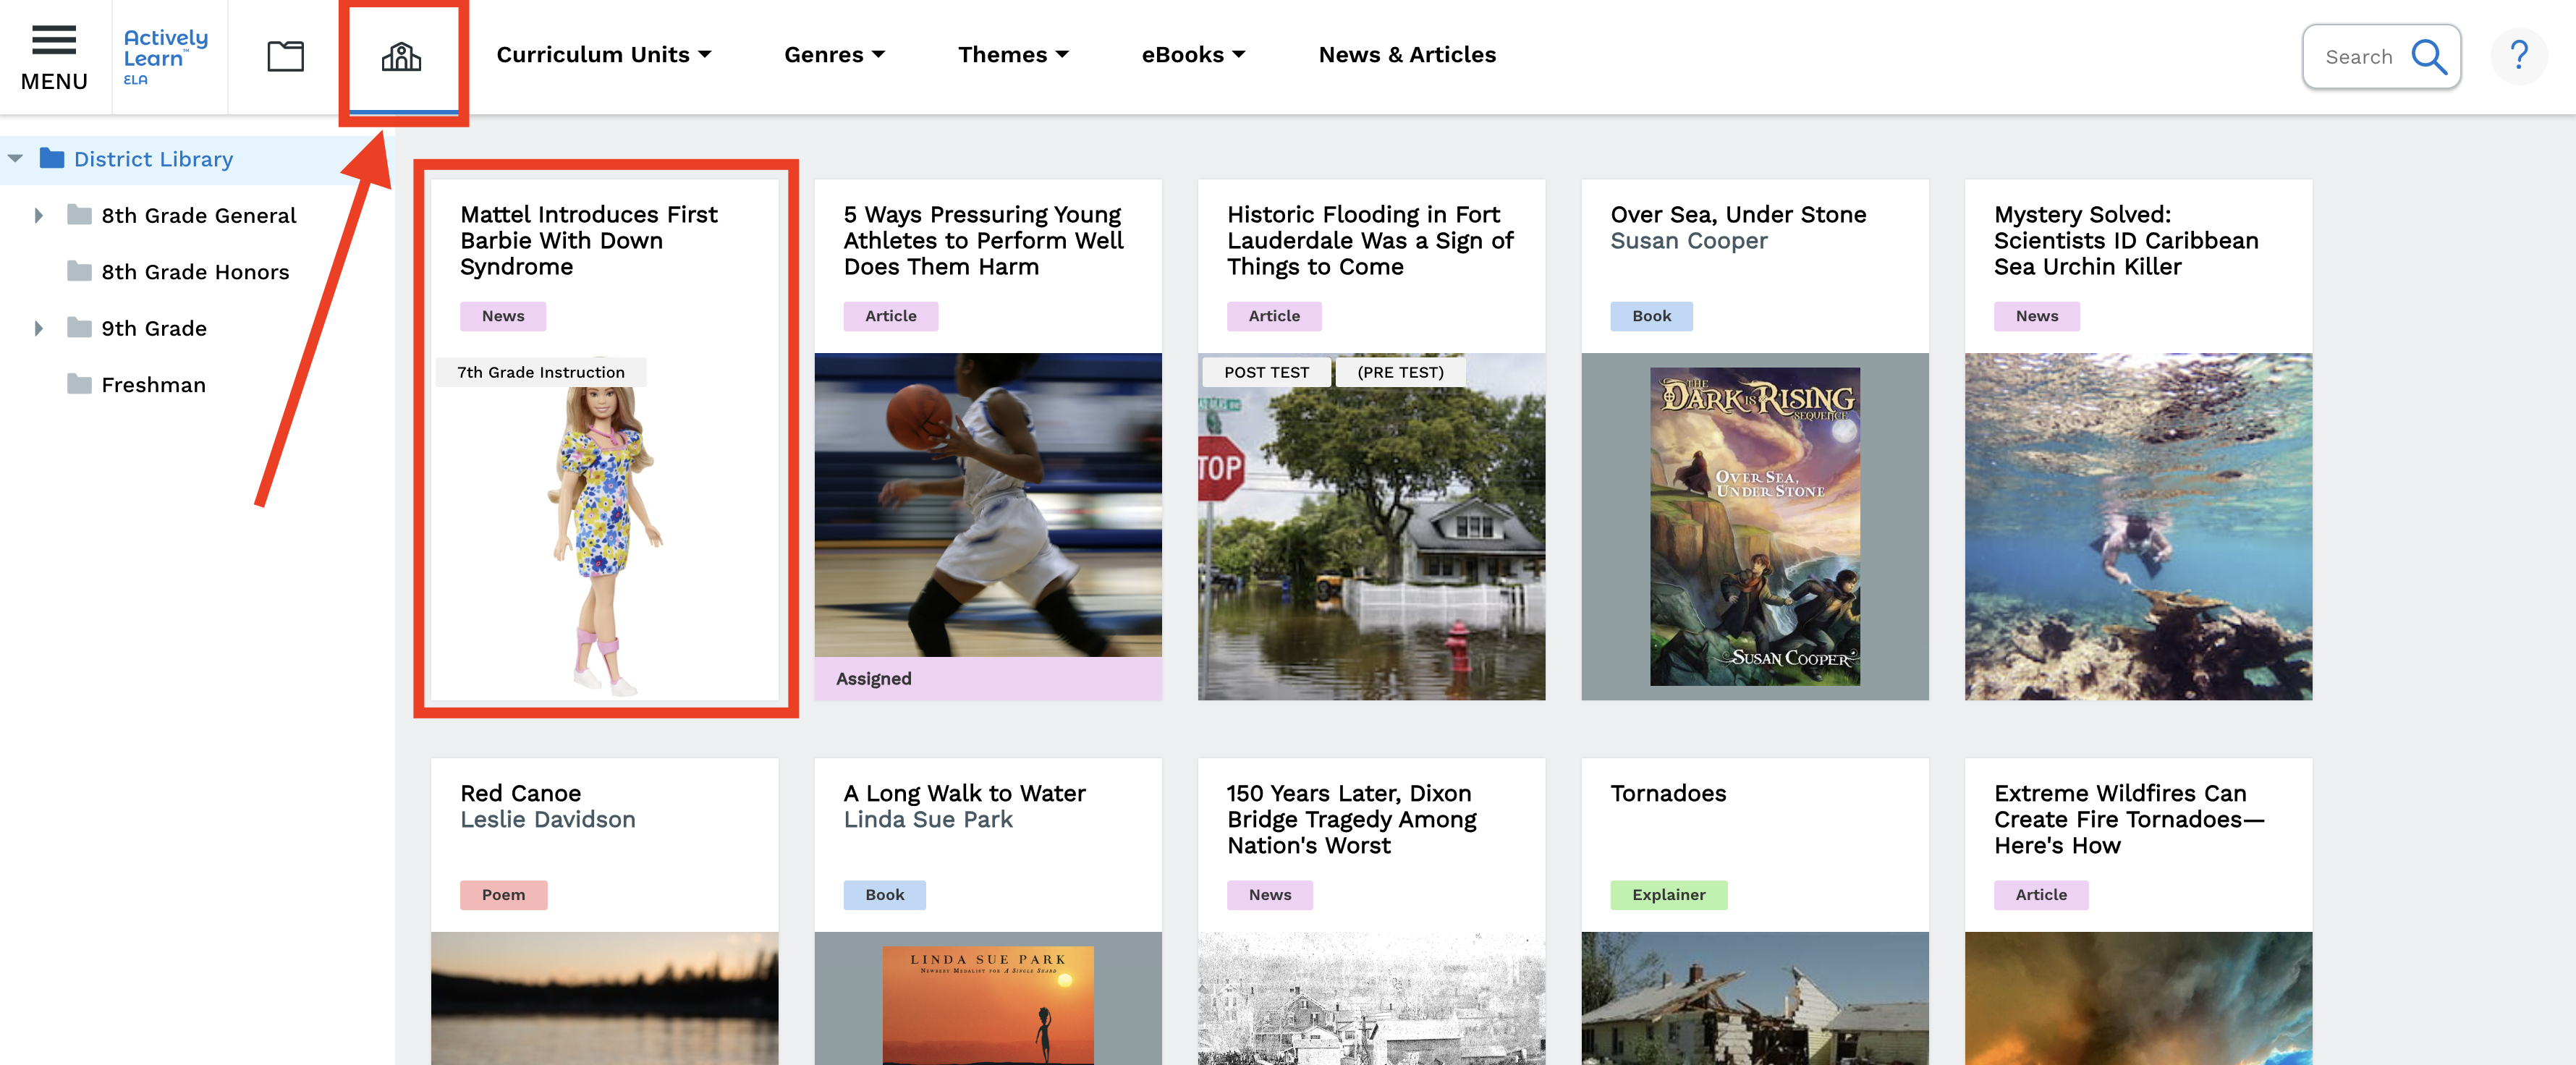Viewport: 2576px width, 1065px height.
Task: Click the magnifying glass search icon
Action: pos(2428,57)
